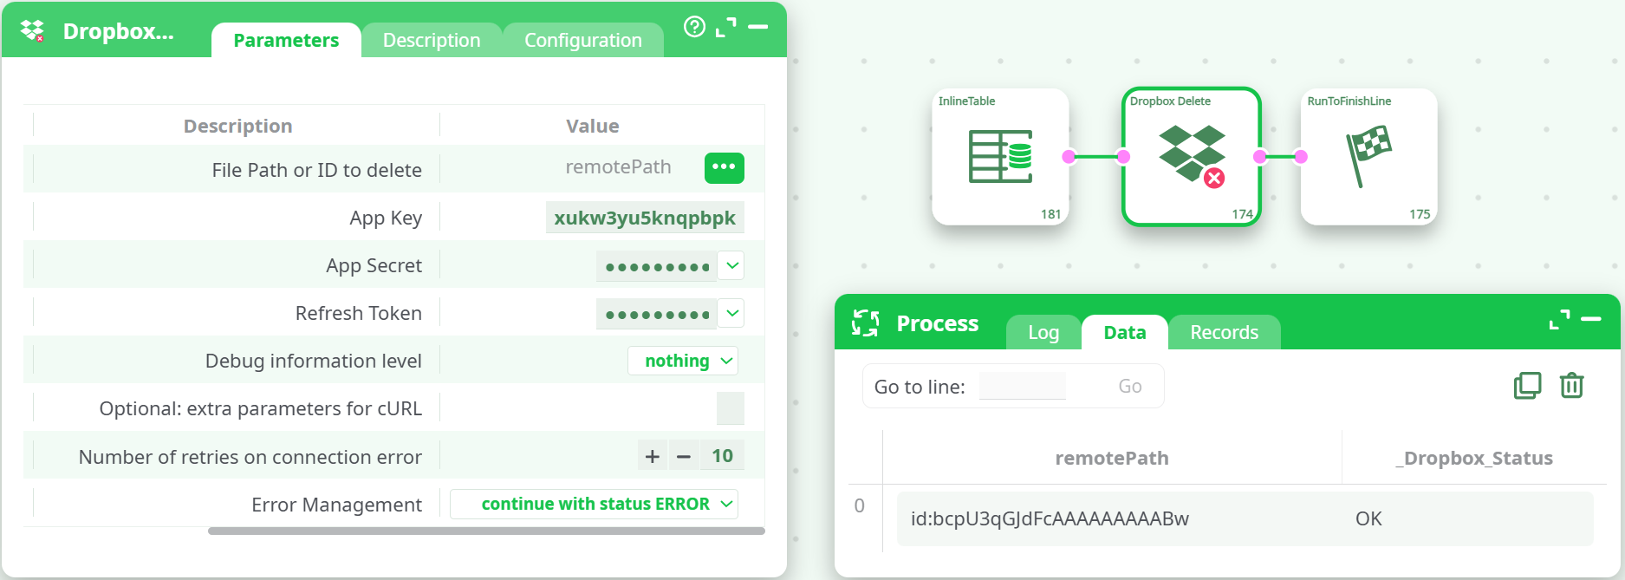Clear process data using trash icon
This screenshot has width=1625, height=580.
[x=1571, y=386]
